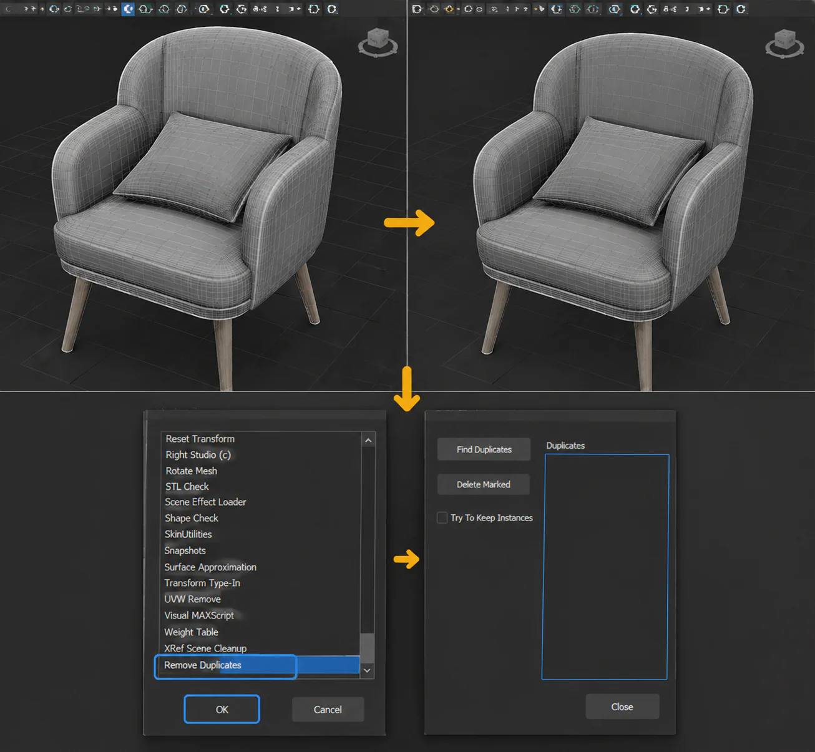Enable the Try To Keep Instances checkbox
This screenshot has width=815, height=752.
tap(442, 517)
